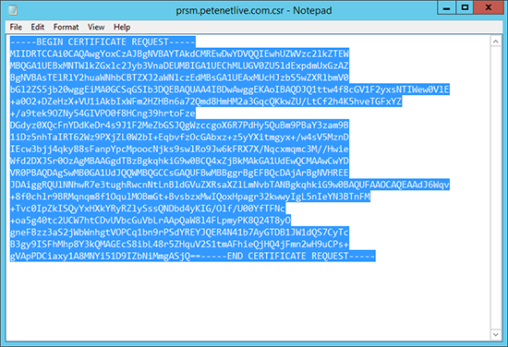Click the prsm.petenetlive.com.csr window title
The width and height of the screenshot is (508, 347).
click(x=254, y=10)
